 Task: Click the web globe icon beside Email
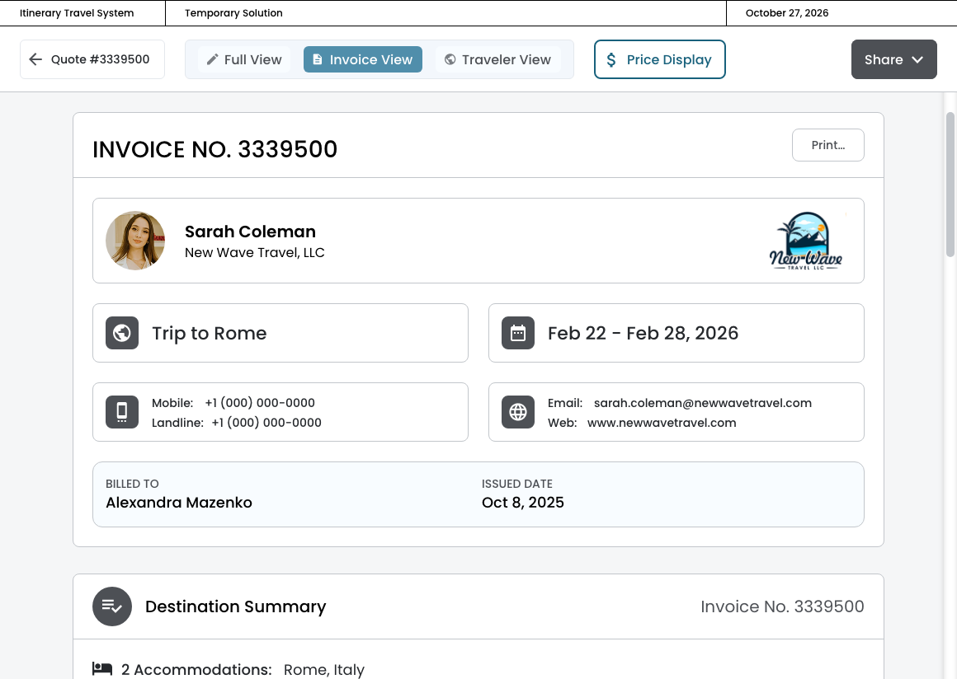[x=518, y=412]
